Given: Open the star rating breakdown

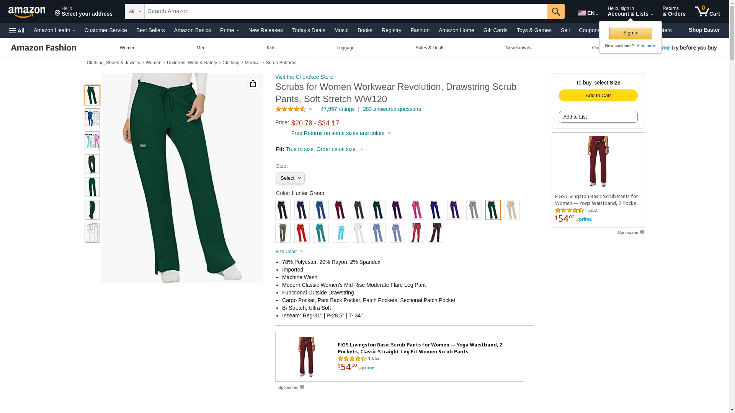Looking at the screenshot, I should pyautogui.click(x=294, y=109).
